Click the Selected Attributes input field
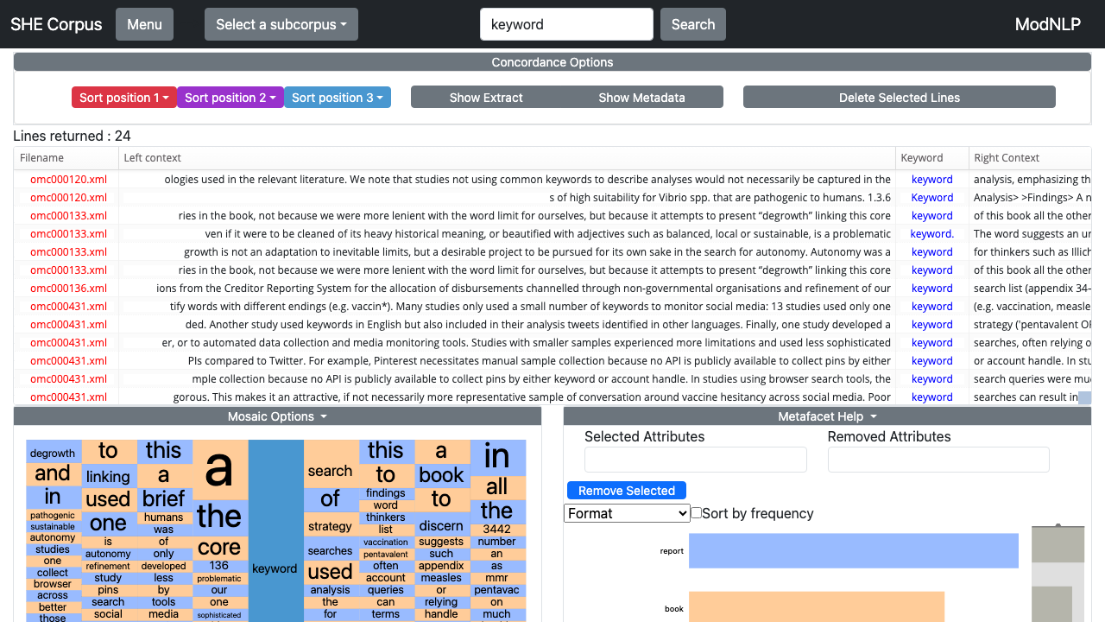This screenshot has width=1105, height=622. click(695, 459)
